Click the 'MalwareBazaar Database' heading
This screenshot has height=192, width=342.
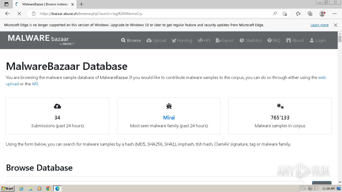67,66
